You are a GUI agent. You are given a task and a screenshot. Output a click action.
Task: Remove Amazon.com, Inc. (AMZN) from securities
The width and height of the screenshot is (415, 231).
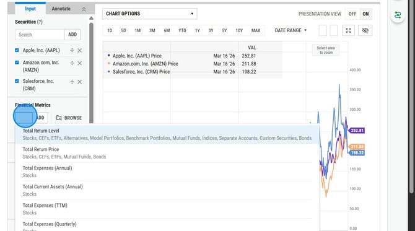point(80,63)
